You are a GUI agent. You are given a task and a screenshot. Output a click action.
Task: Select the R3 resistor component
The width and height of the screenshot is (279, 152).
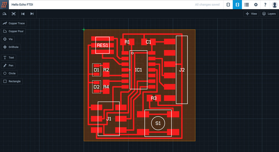click(x=154, y=98)
